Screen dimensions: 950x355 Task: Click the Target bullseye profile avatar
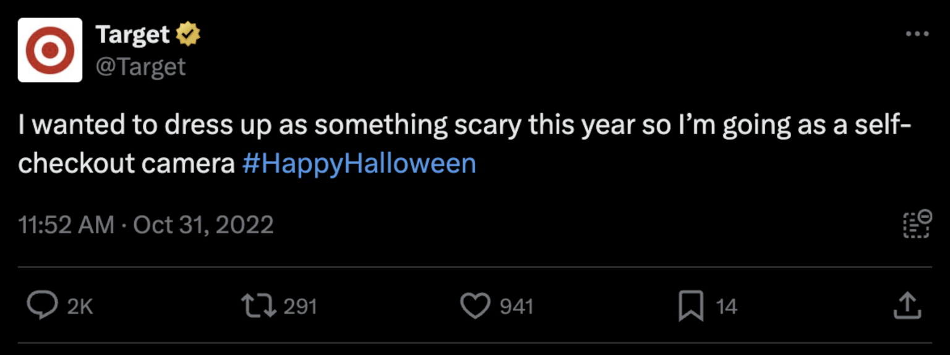pyautogui.click(x=49, y=50)
